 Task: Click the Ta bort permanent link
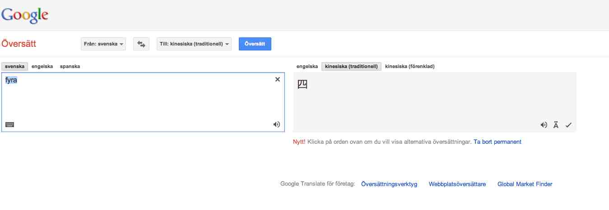pos(497,142)
